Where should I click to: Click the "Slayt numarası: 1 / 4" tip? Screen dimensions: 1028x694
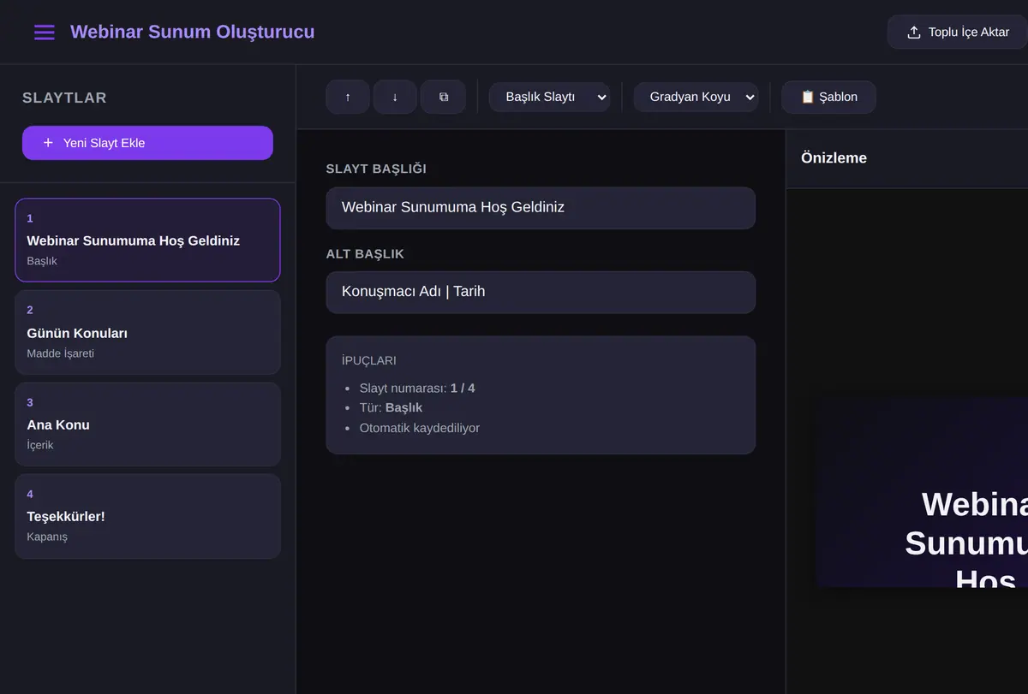[417, 389]
